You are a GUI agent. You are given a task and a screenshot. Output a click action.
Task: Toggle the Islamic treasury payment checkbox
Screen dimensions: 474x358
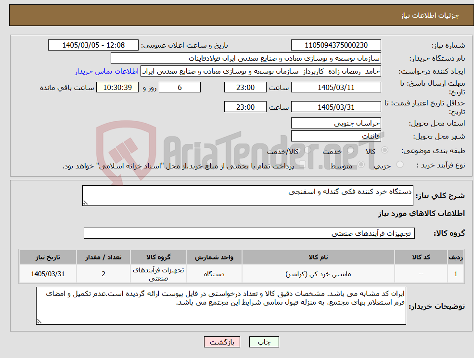coord(302,165)
